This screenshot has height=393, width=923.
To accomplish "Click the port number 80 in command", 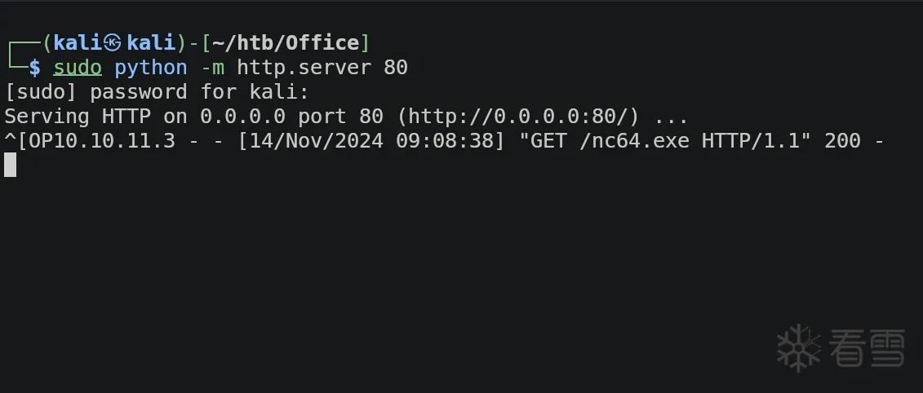I will 396,68.
